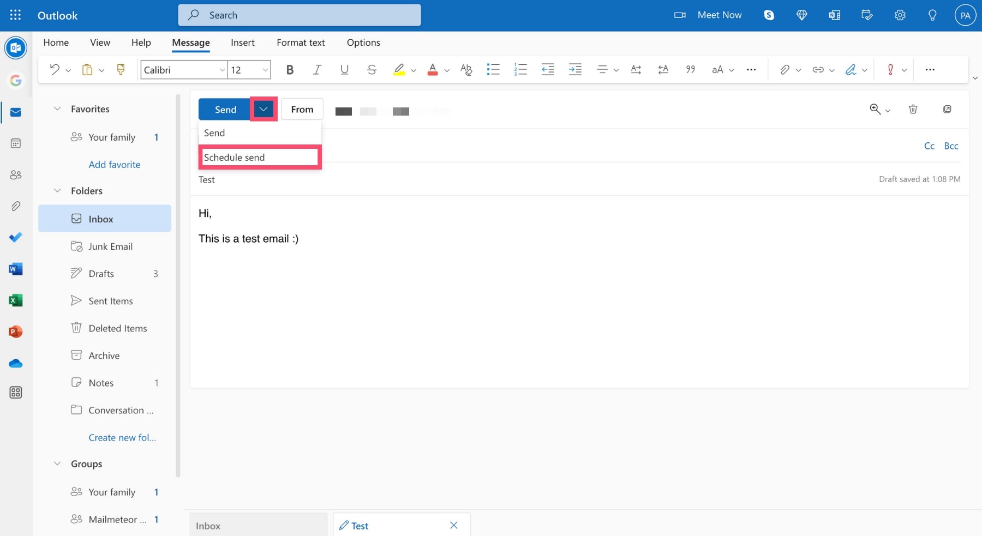982x536 pixels.
Task: Click Create new folder link
Action: tap(122, 437)
